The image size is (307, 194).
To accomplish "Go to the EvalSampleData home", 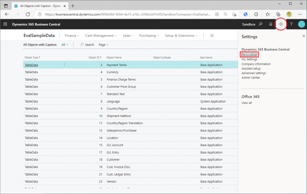I will tap(39, 35).
